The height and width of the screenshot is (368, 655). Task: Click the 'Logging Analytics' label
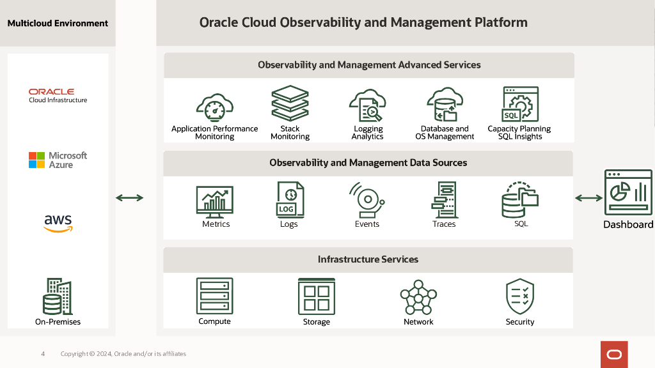point(368,133)
